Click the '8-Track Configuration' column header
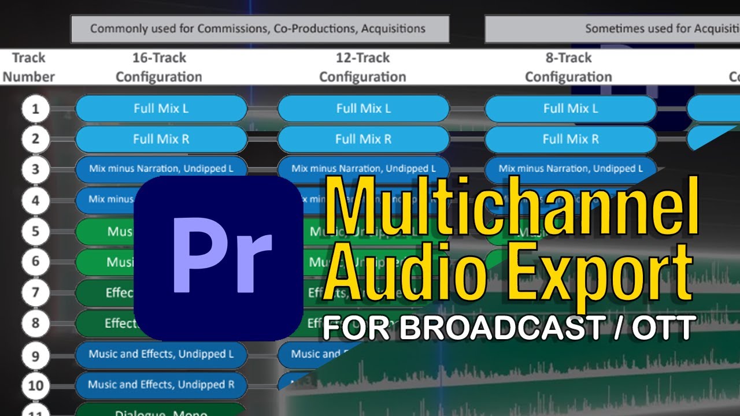The width and height of the screenshot is (740, 416). [x=568, y=67]
